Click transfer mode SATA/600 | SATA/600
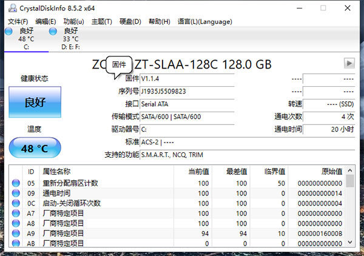This screenshot has height=256, width=364. pos(187,116)
